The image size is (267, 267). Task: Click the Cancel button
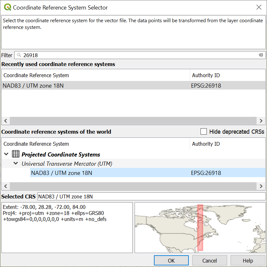click(x=209, y=261)
